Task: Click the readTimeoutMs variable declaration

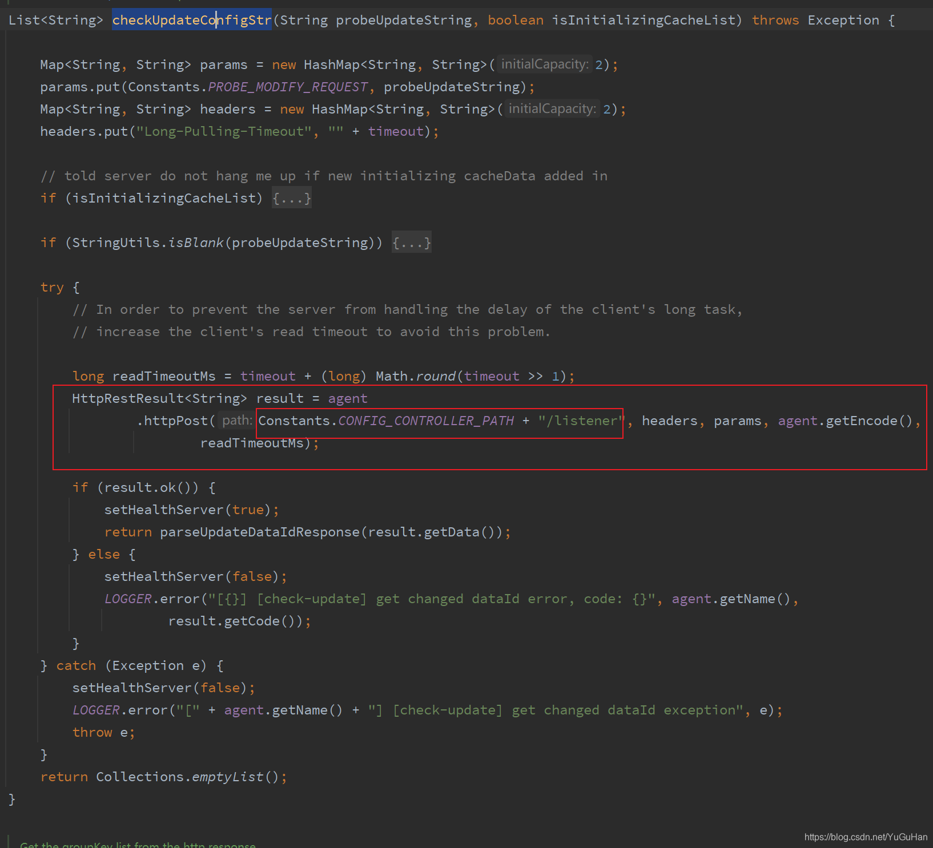Action: [164, 376]
